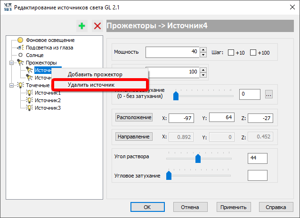Viewport: 300px width, 218px height.
Task: Select Подсветка из глаза in the tree
Action: pyautogui.click(x=49, y=48)
